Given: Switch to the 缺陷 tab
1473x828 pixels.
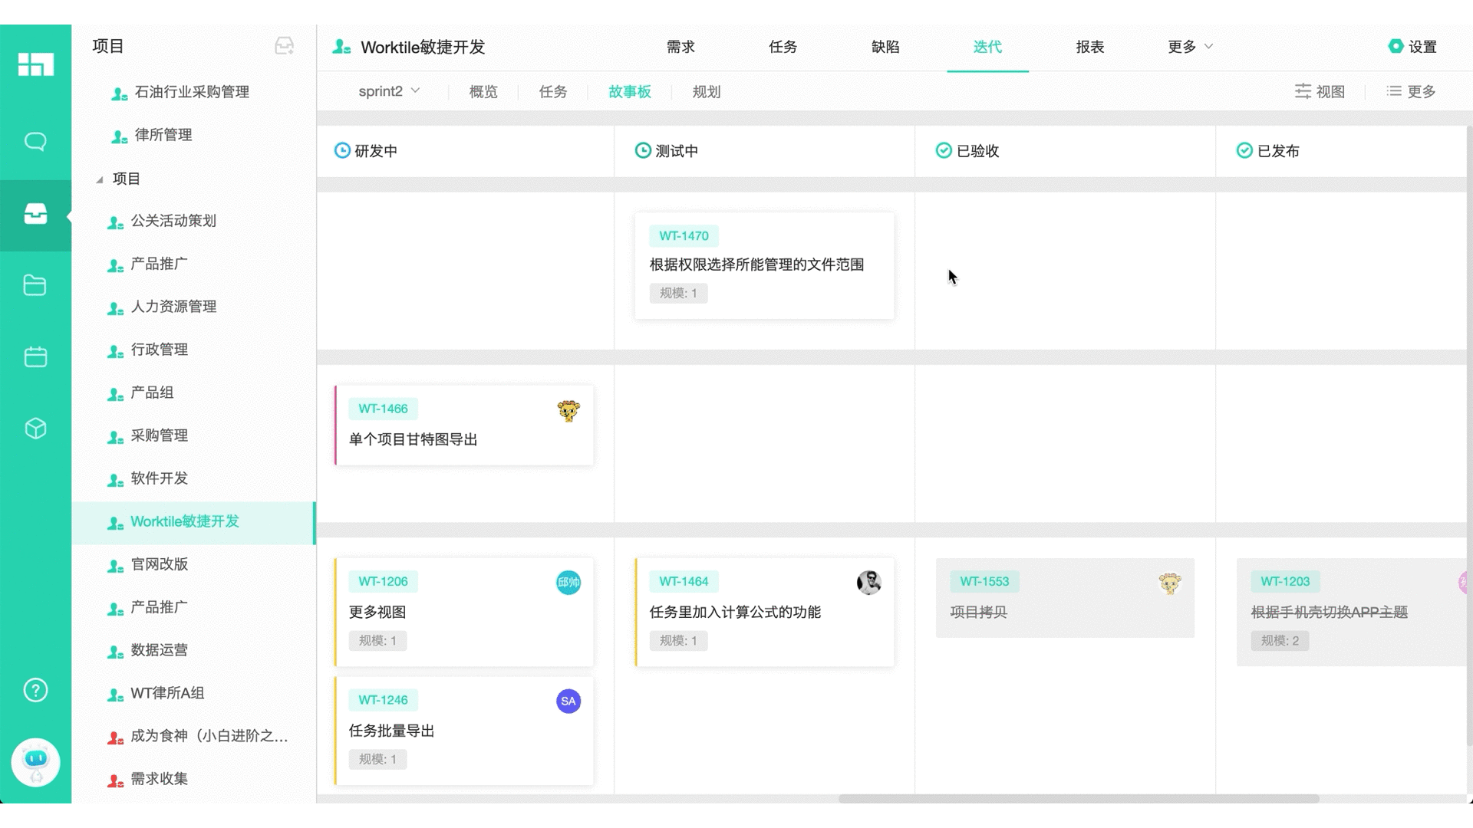Looking at the screenshot, I should point(885,47).
